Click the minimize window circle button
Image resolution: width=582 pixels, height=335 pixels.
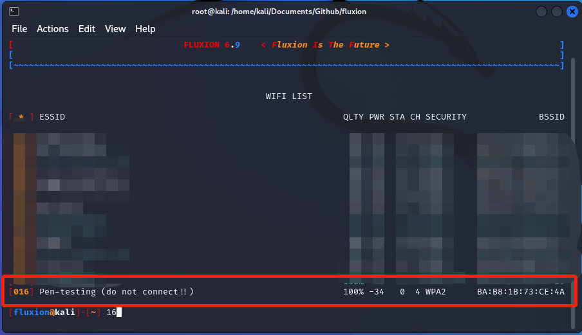coord(541,12)
